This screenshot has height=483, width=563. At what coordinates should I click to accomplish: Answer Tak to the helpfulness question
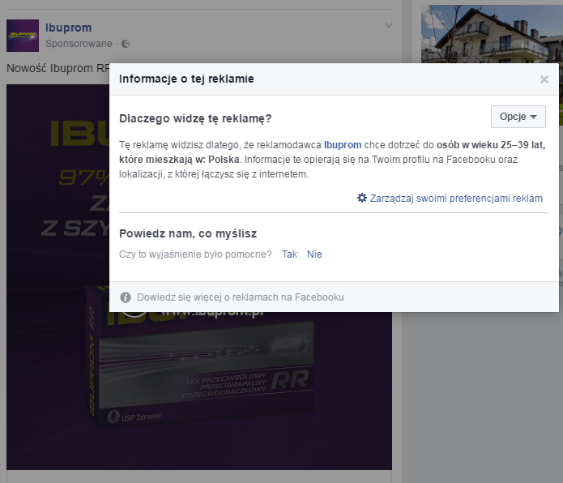click(x=289, y=254)
